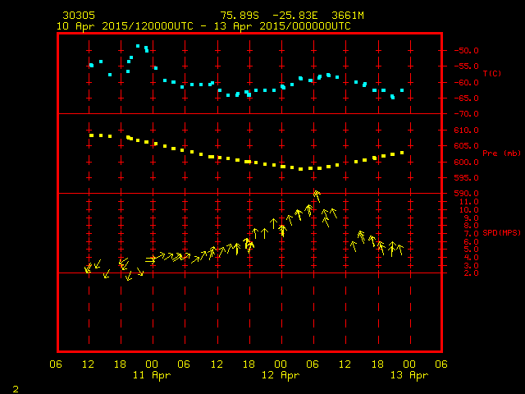The width and height of the screenshot is (525, 394).
Task: Click the 600.0 pressure axis label
Action: (x=466, y=163)
